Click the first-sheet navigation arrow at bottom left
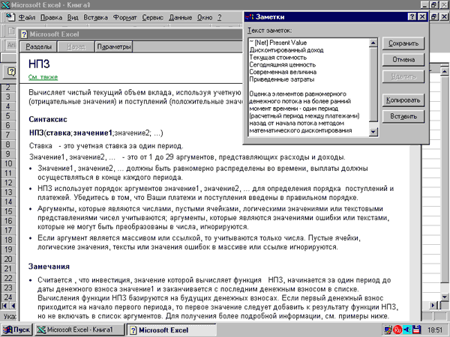450x337 pixels. point(4,306)
